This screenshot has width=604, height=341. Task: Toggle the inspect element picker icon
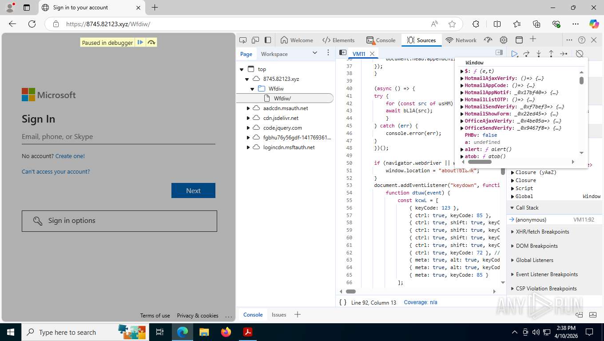tap(243, 40)
